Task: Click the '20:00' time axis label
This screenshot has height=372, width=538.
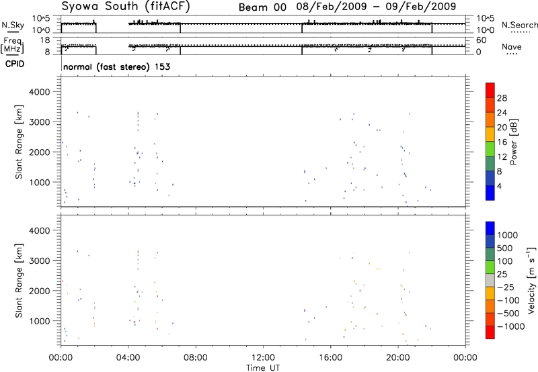Action: pyautogui.click(x=397, y=358)
